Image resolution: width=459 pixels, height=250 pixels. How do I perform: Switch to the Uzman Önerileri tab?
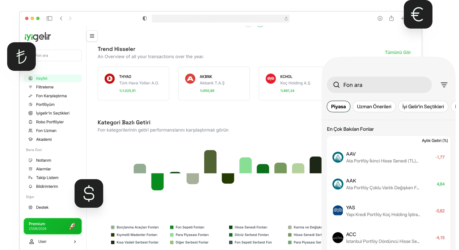pos(374,107)
